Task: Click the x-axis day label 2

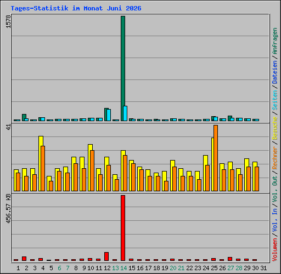Action: point(26,268)
